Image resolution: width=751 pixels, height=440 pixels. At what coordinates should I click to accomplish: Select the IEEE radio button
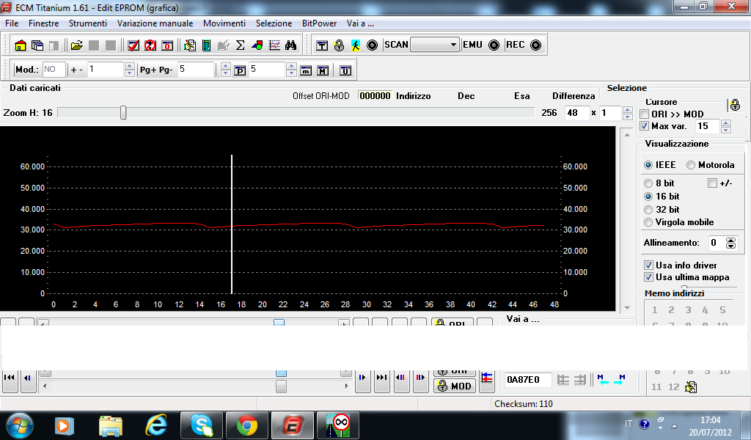point(648,165)
